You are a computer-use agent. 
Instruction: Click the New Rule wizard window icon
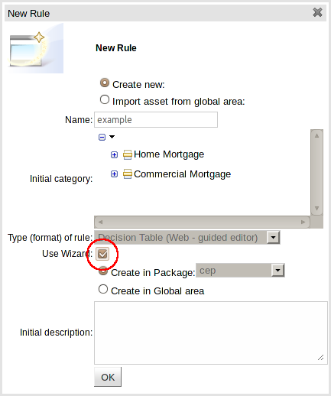point(35,48)
